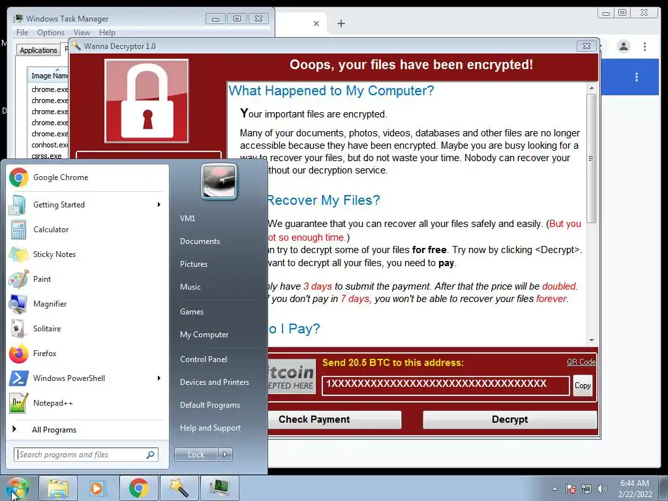The image size is (668, 501).
Task: Switch to Applications tab in Task Manager
Action: pos(38,50)
